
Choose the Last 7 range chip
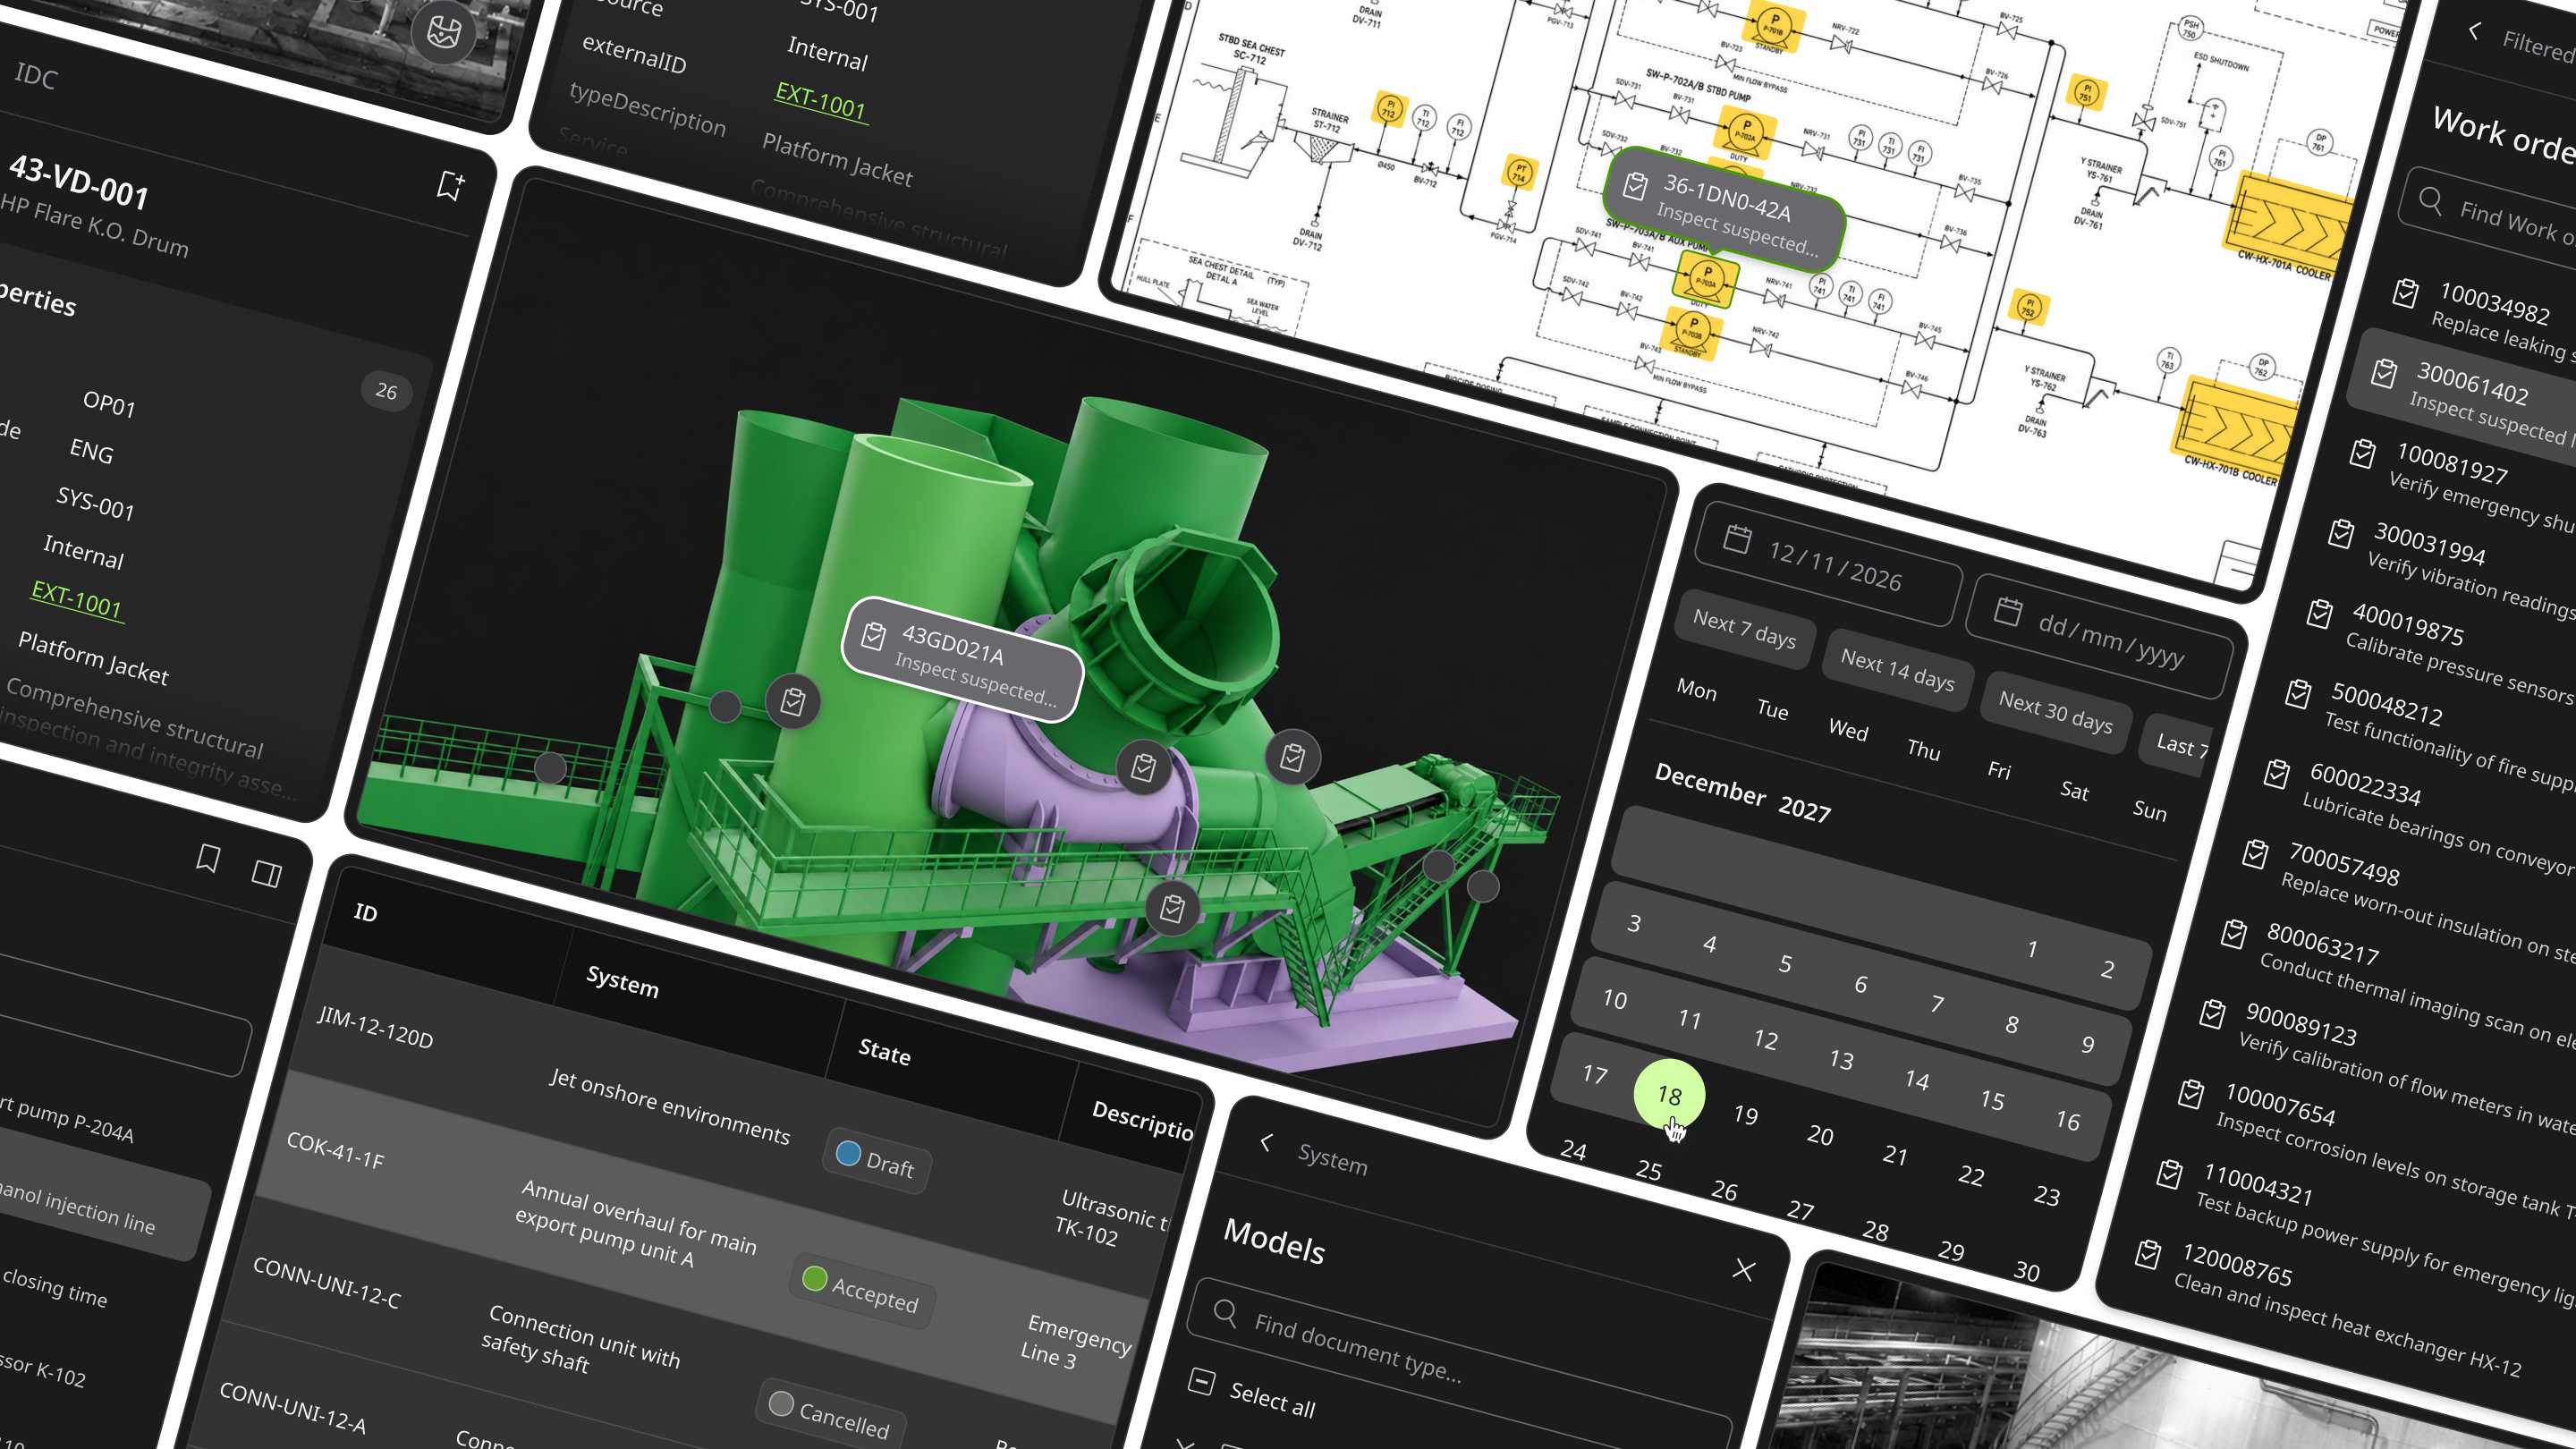tap(2178, 743)
